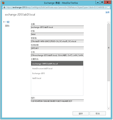Open the 說明 help link
Viewport: 113px width, 120px height.
[107, 12]
